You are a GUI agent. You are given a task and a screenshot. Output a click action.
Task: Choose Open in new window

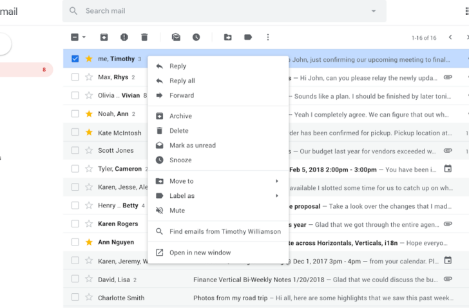pos(218,253)
